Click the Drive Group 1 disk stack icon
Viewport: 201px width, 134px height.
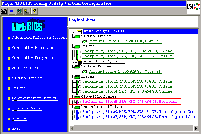79,62
